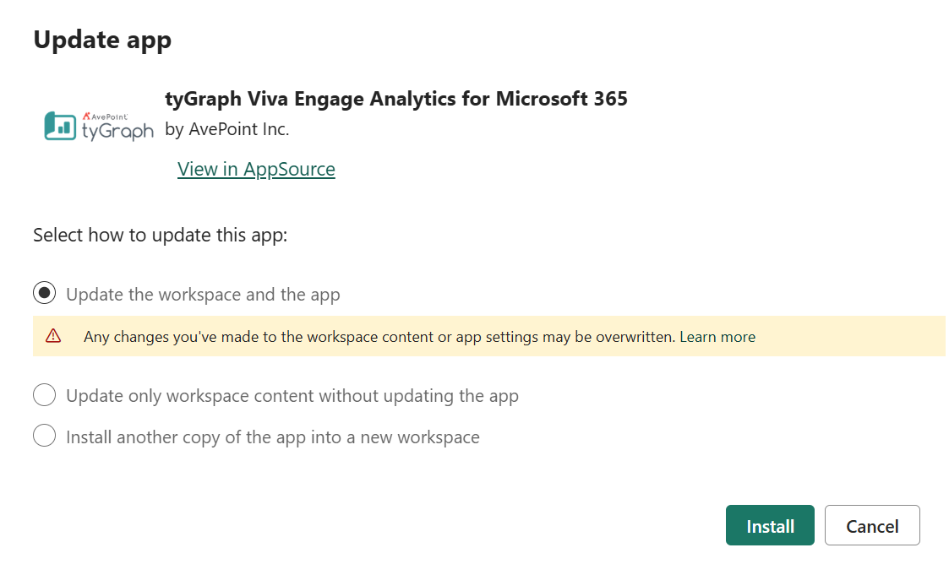Click the overwrite warning message text
The image size is (949, 564).
click(x=379, y=337)
